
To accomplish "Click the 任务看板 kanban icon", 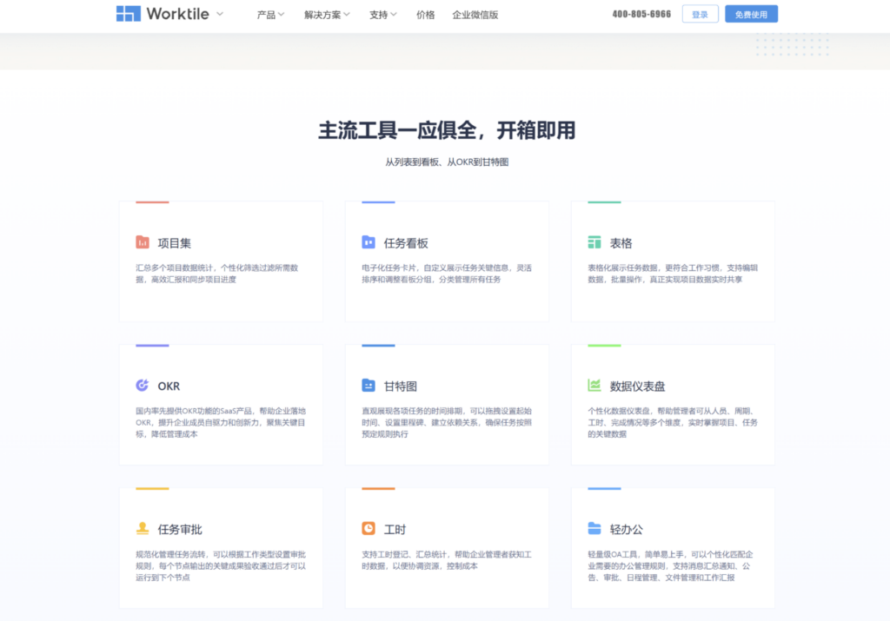I will (369, 242).
